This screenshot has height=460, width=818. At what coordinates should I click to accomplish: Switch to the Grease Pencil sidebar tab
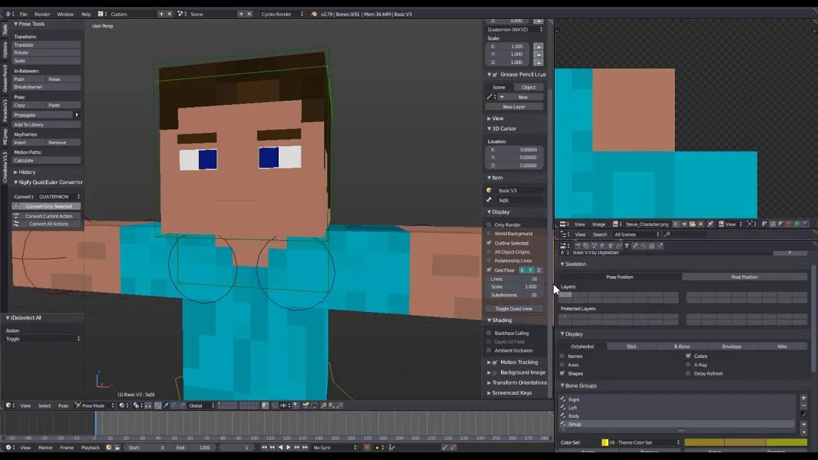(x=5, y=78)
